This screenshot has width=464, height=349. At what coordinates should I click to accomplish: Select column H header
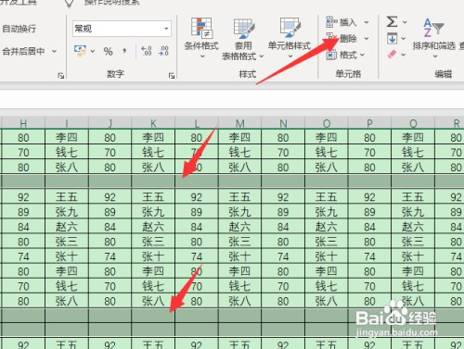tap(23, 123)
